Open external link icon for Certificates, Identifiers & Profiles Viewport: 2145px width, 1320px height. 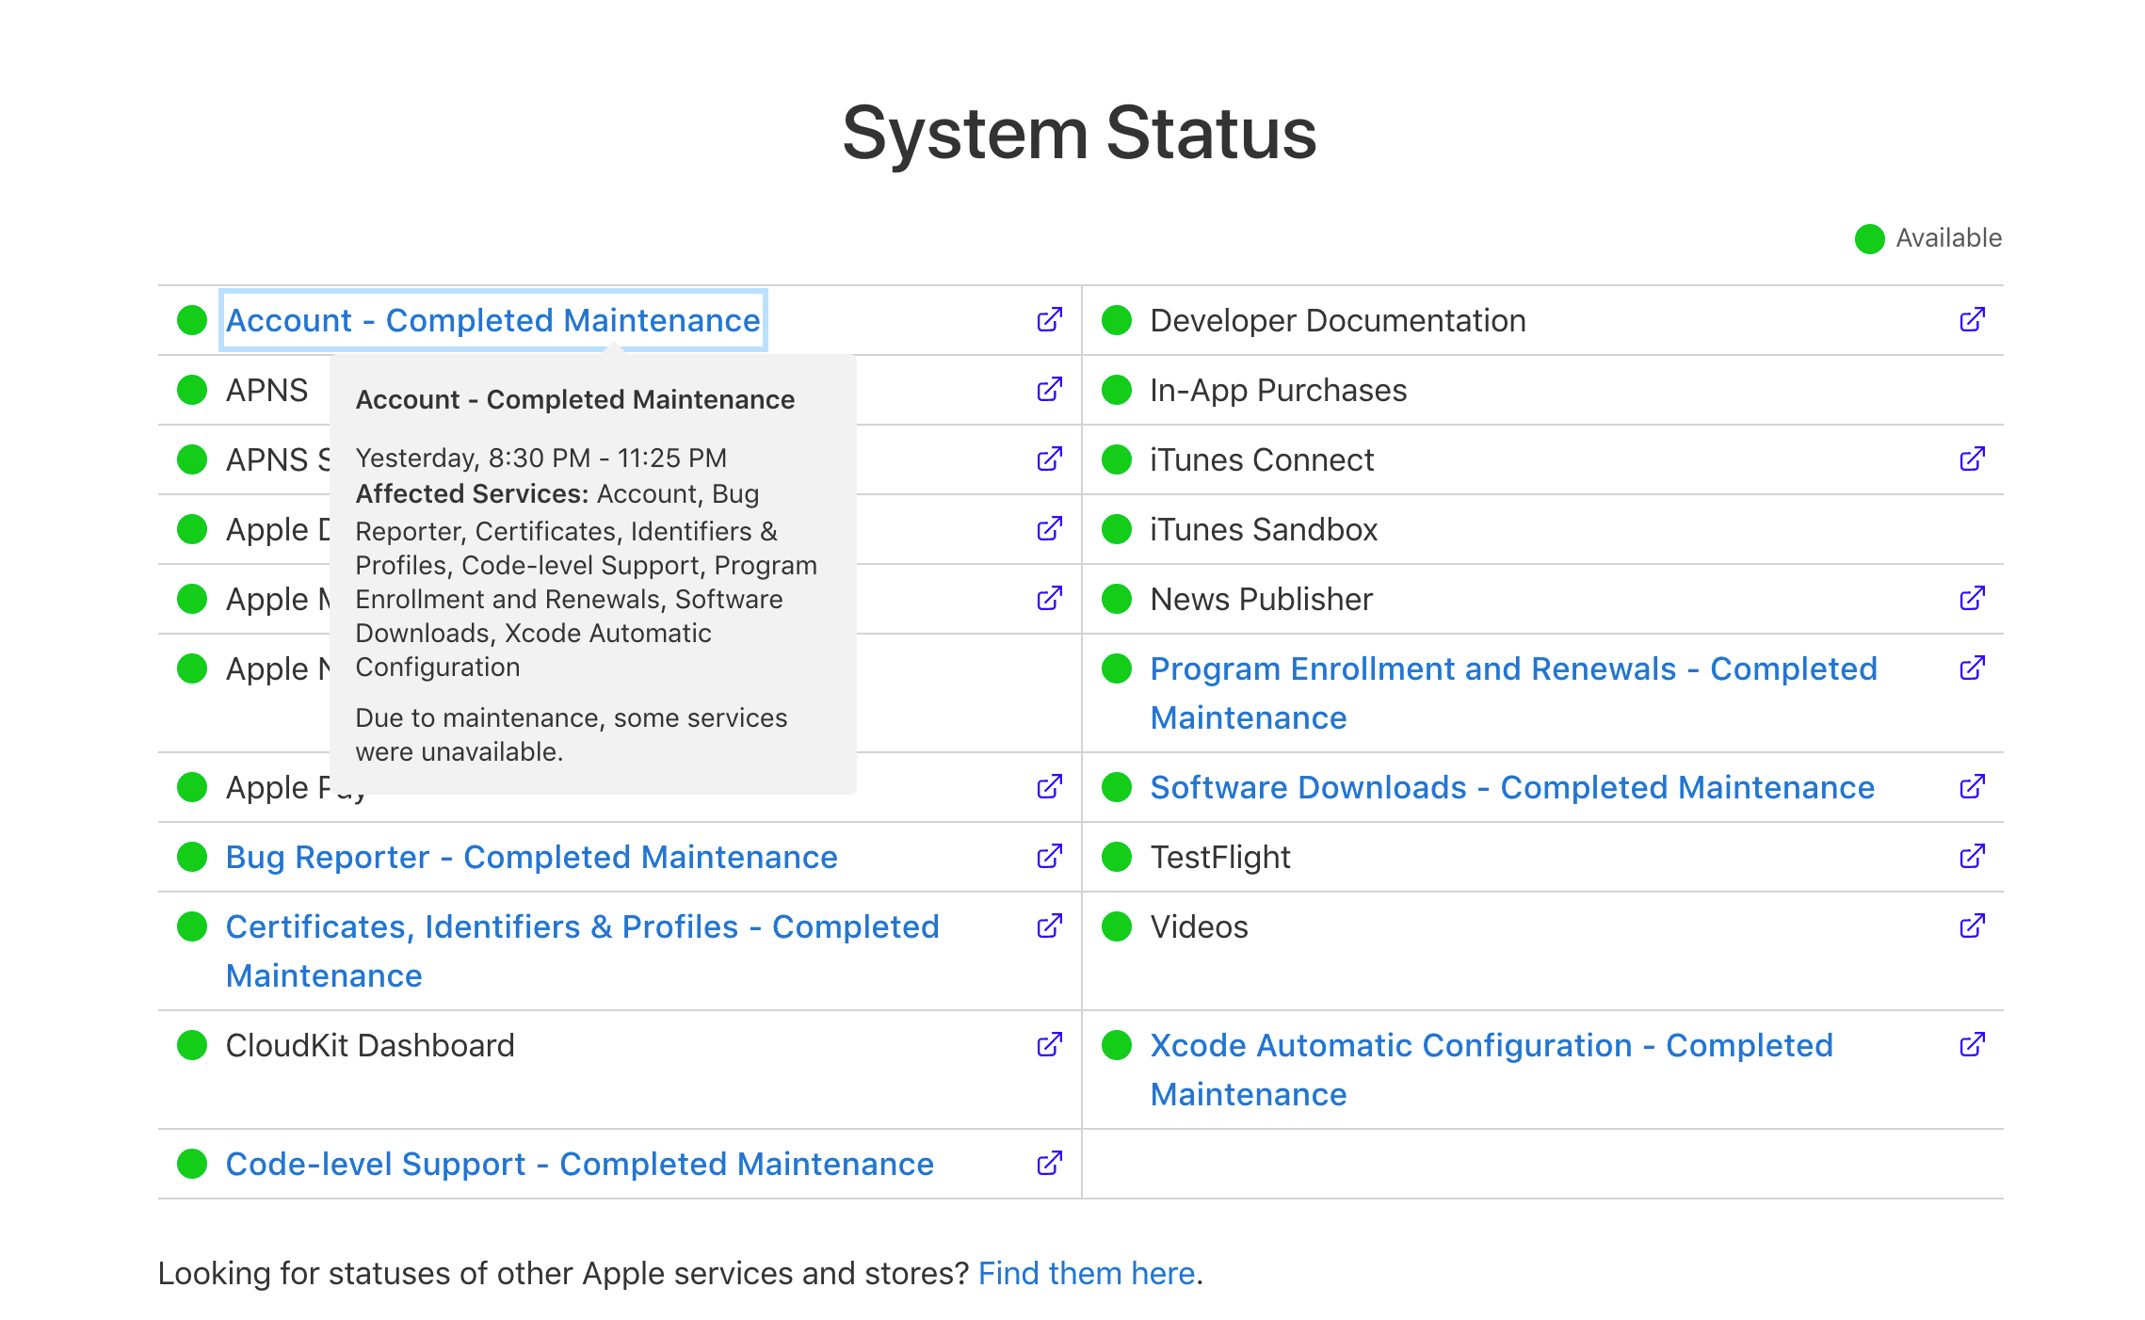pyautogui.click(x=1049, y=926)
